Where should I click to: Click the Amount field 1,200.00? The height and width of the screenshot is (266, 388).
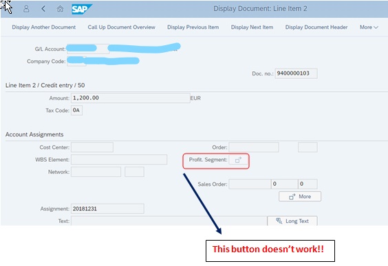[131, 98]
